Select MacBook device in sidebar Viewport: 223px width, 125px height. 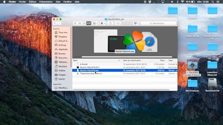(62, 88)
